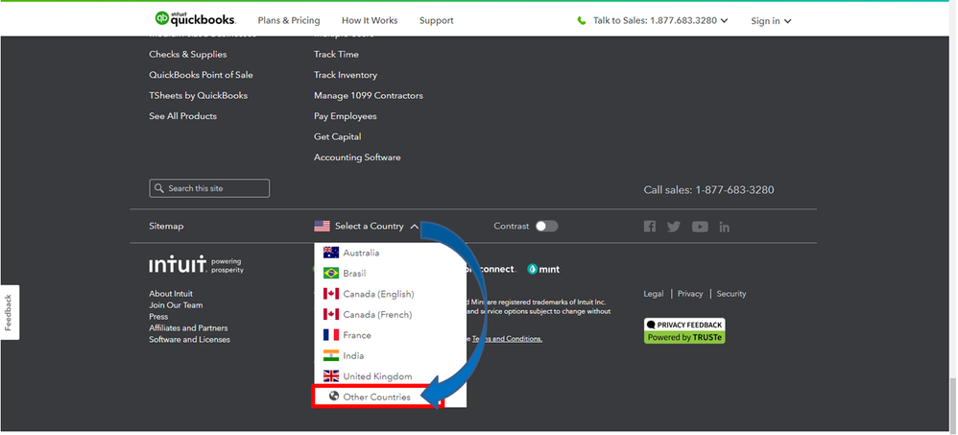This screenshot has height=435, width=958.
Task: Click the Mint logo
Action: pos(543,269)
